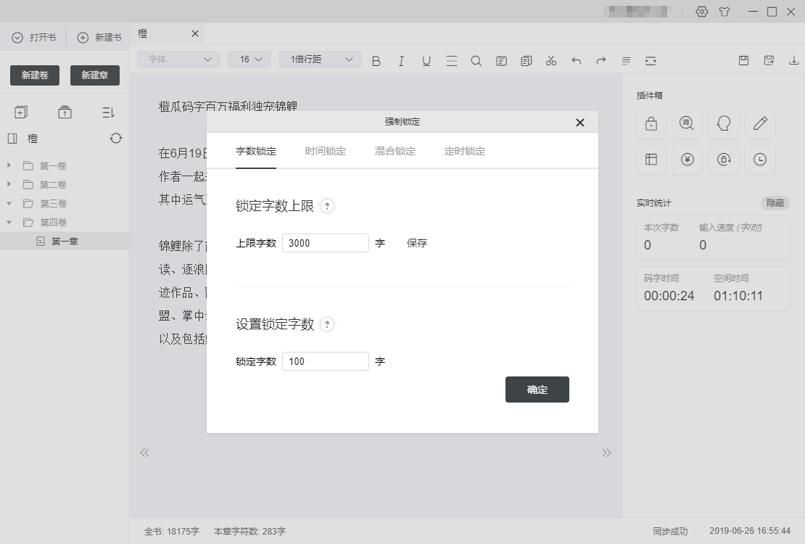Toggle underline formatting

pyautogui.click(x=426, y=61)
